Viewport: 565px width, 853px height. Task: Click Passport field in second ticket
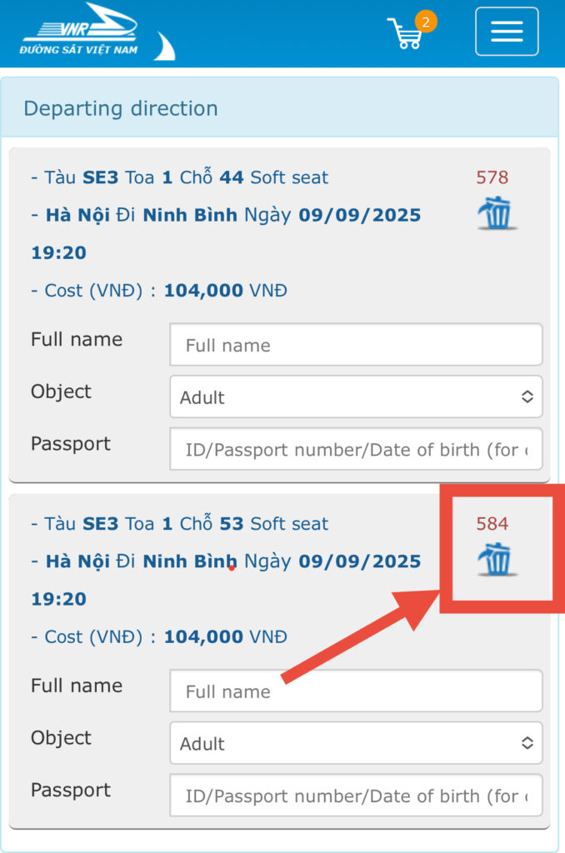[x=356, y=796]
